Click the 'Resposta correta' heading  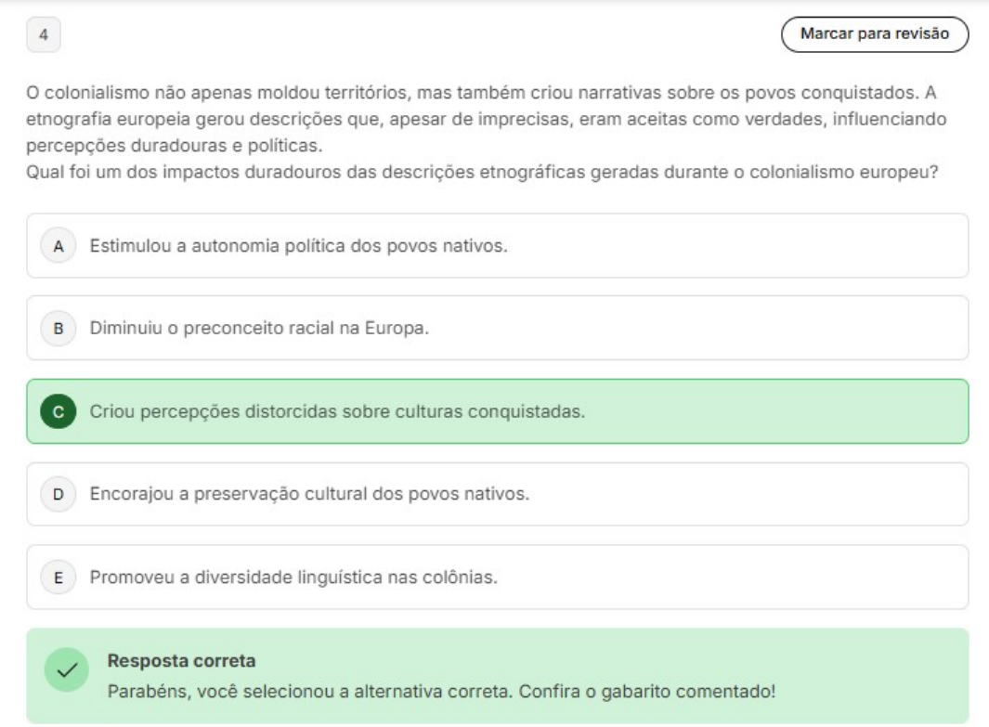pyautogui.click(x=182, y=661)
